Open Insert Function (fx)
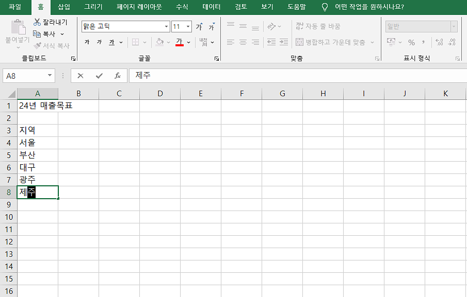 click(118, 76)
